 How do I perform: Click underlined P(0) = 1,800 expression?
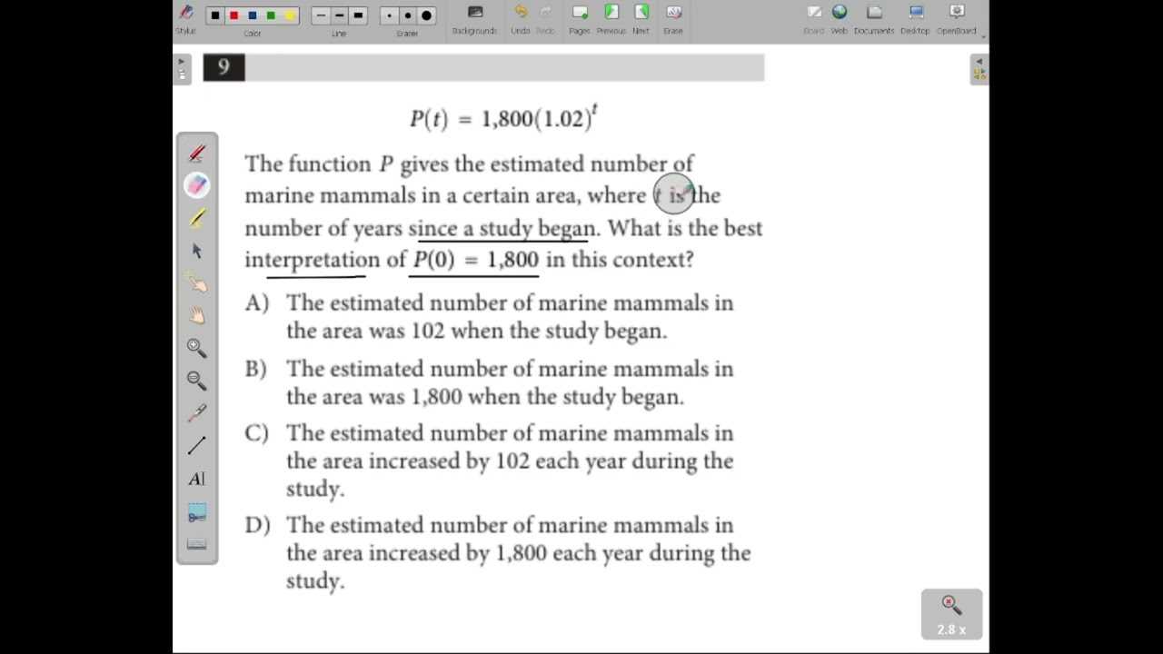pyautogui.click(x=476, y=260)
